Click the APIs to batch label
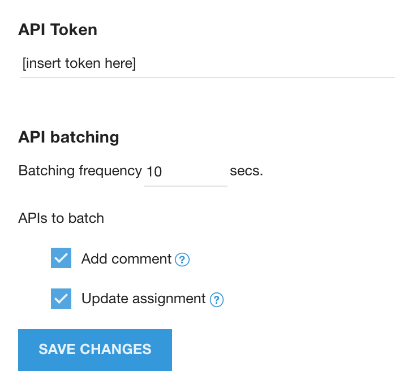395x388 pixels. pyautogui.click(x=61, y=218)
